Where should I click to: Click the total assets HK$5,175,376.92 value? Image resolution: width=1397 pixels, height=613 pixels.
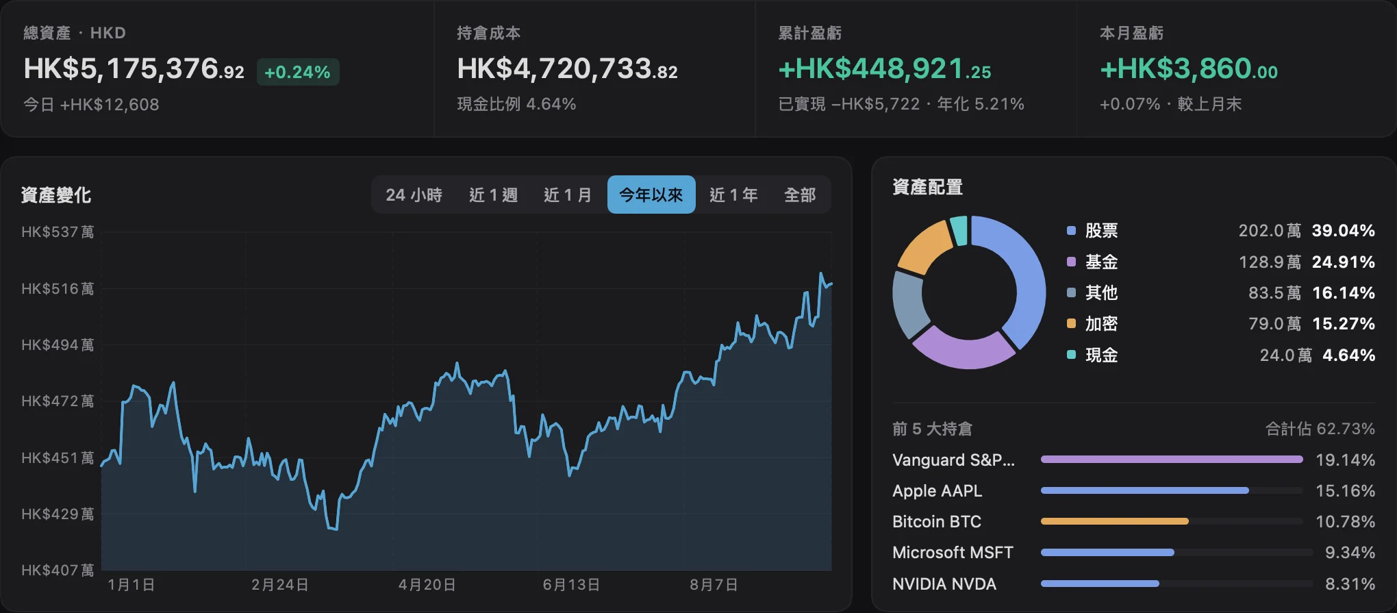tap(134, 68)
